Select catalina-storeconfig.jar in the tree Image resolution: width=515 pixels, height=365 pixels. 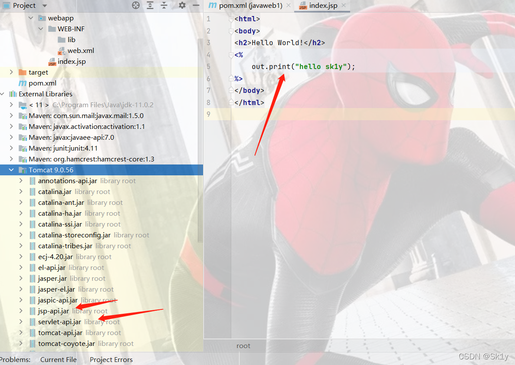point(74,235)
